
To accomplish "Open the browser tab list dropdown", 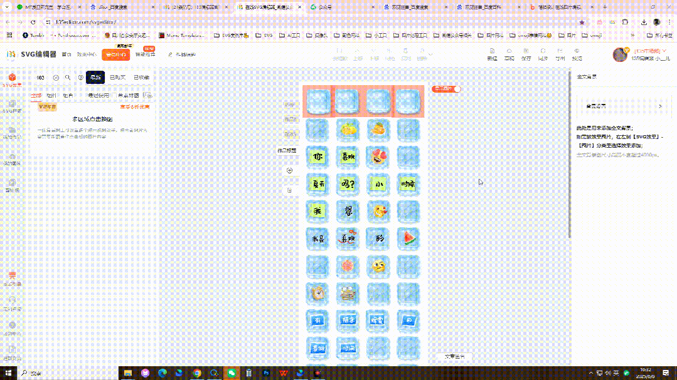I will tap(7, 8).
